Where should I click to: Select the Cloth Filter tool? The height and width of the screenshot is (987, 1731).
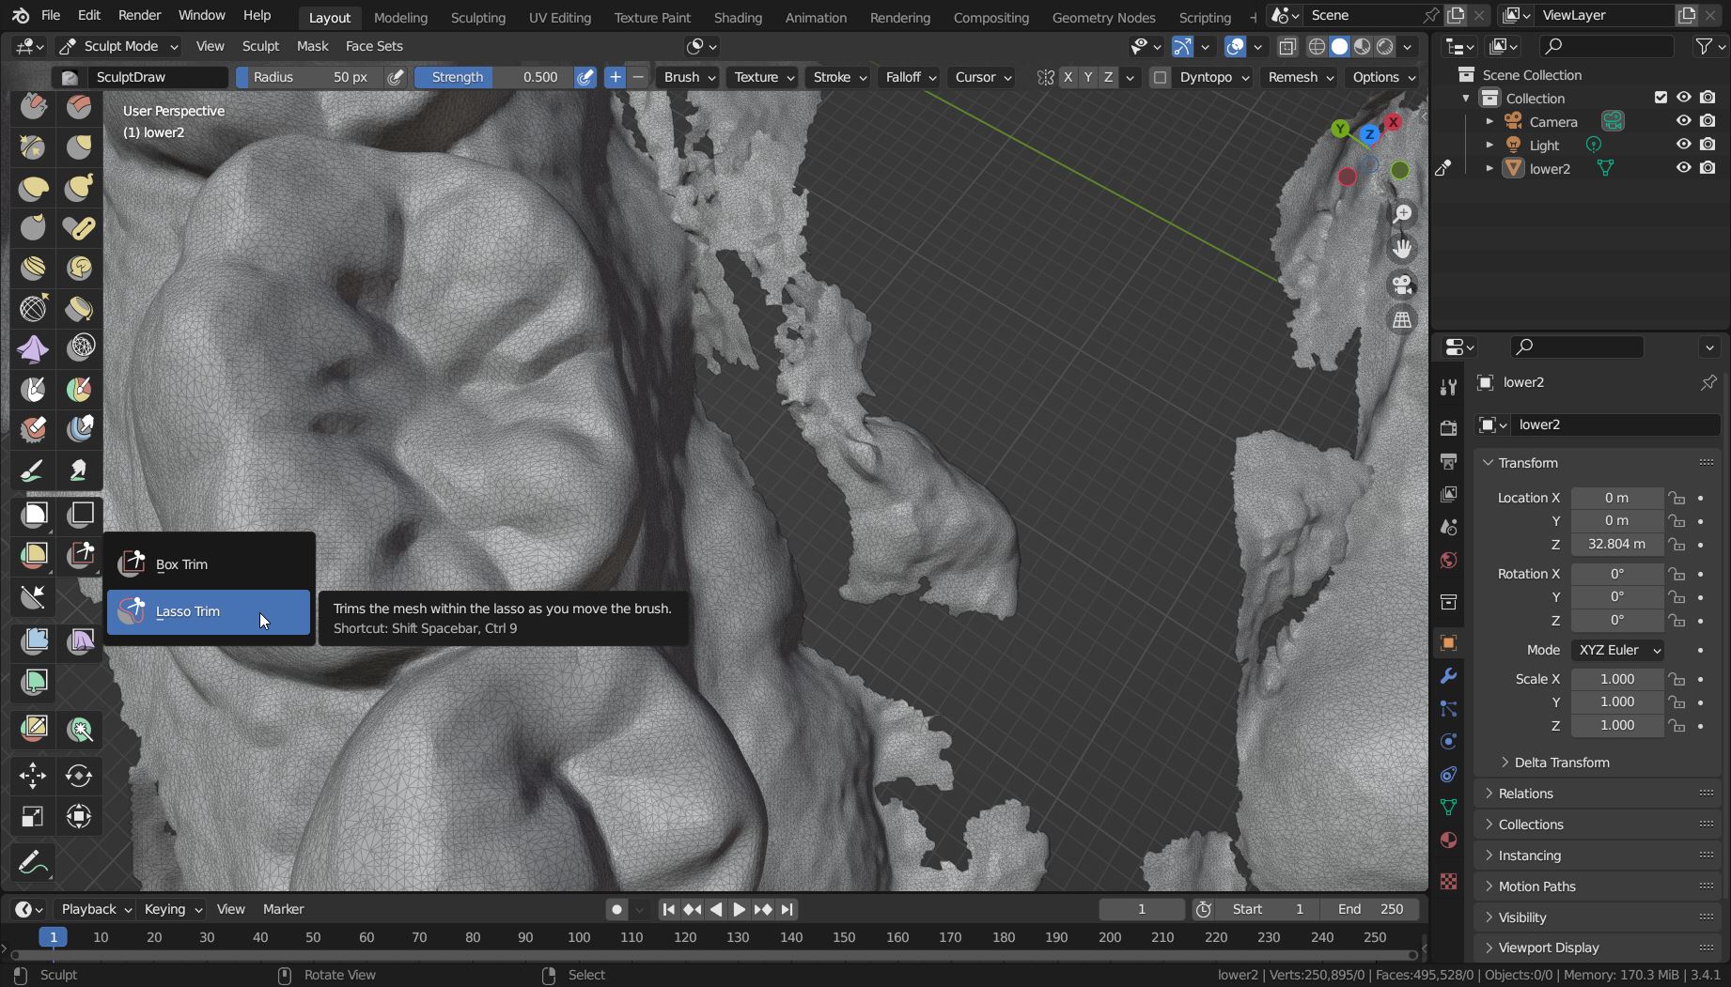point(80,641)
